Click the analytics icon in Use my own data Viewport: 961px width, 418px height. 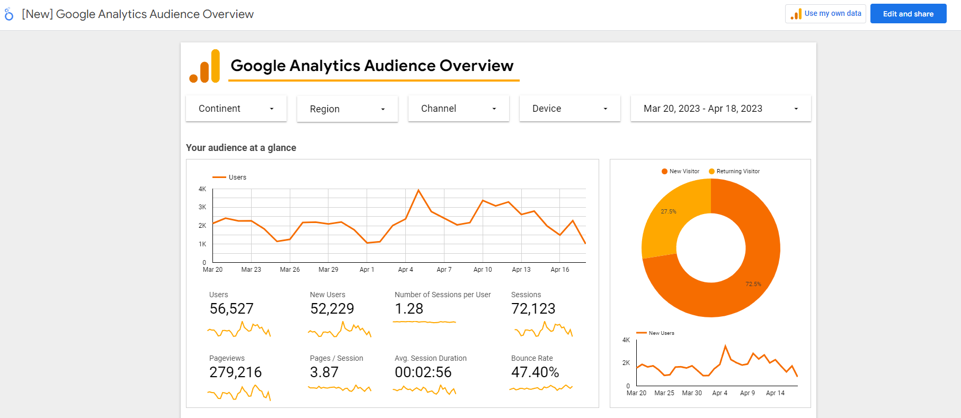(796, 14)
